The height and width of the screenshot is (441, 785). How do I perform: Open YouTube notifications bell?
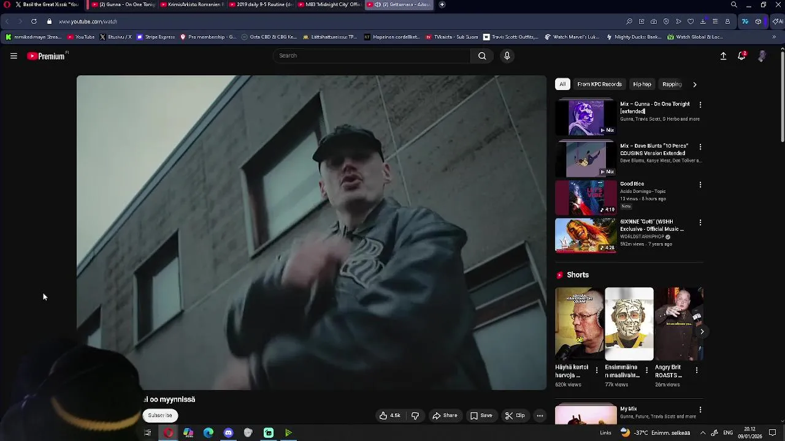[x=741, y=56]
